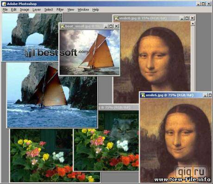Activate the partly hidden '@ 75% (RGB/8#)' title bar
This screenshot has width=213, height=184.
pyautogui.click(x=118, y=107)
